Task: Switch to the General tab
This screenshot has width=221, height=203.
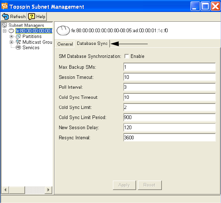Action: tap(65, 44)
